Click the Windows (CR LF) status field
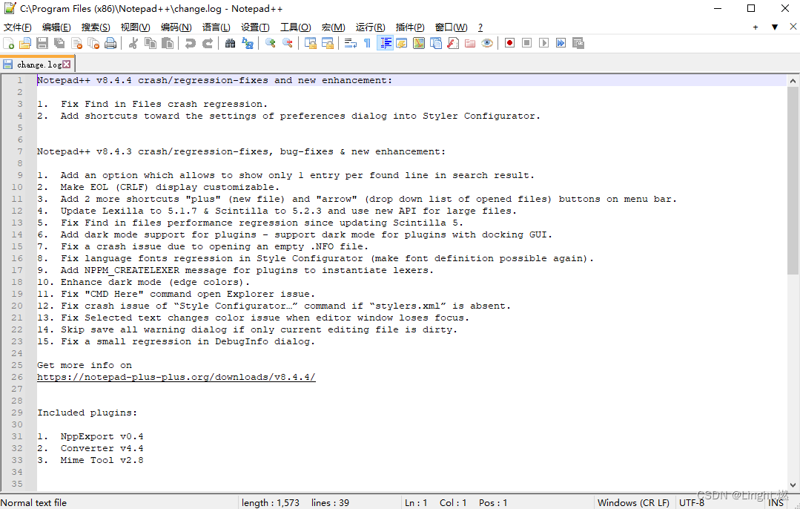800x509 pixels. [x=633, y=503]
